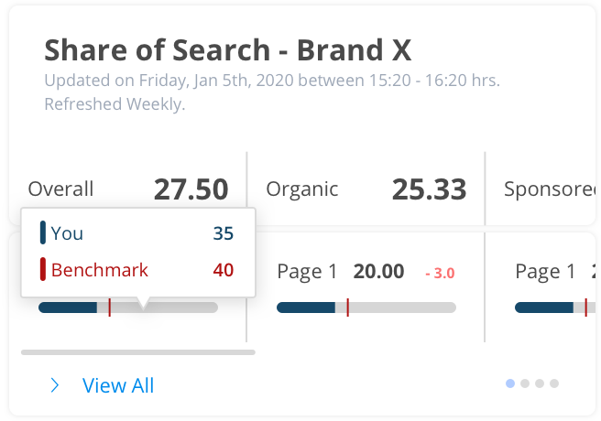Click the red Benchmark legend color marker
Viewport: 601px width, 421px height.
coord(43,270)
